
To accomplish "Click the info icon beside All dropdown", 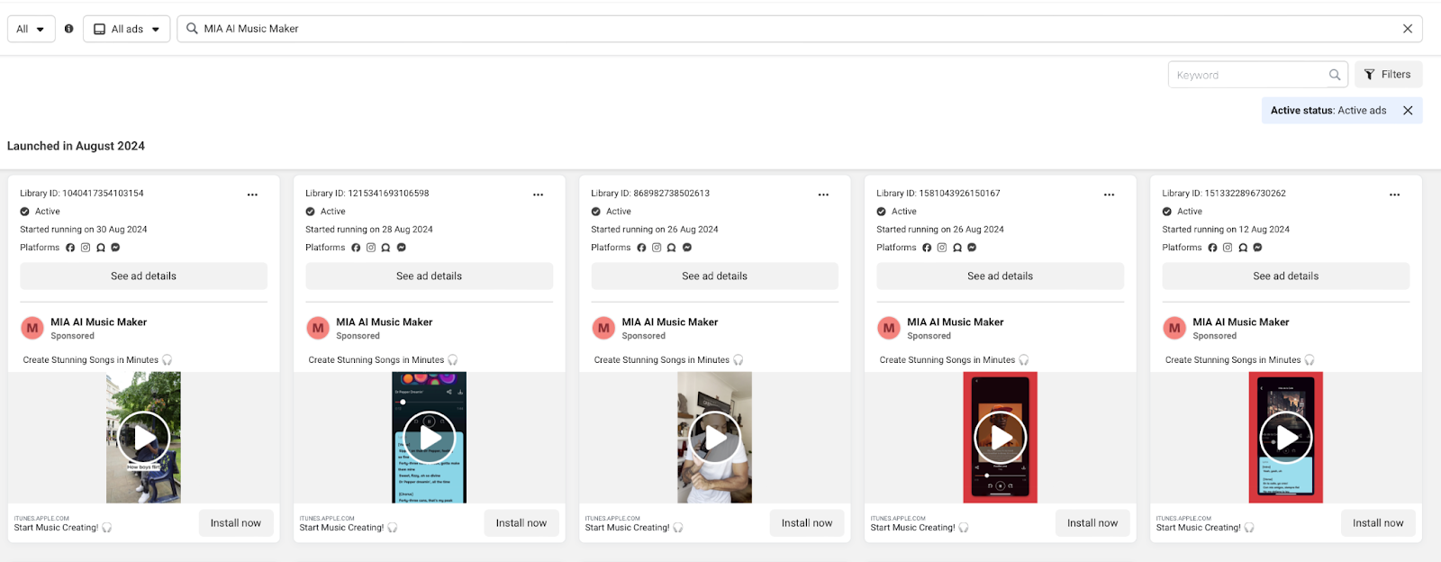I will (68, 29).
